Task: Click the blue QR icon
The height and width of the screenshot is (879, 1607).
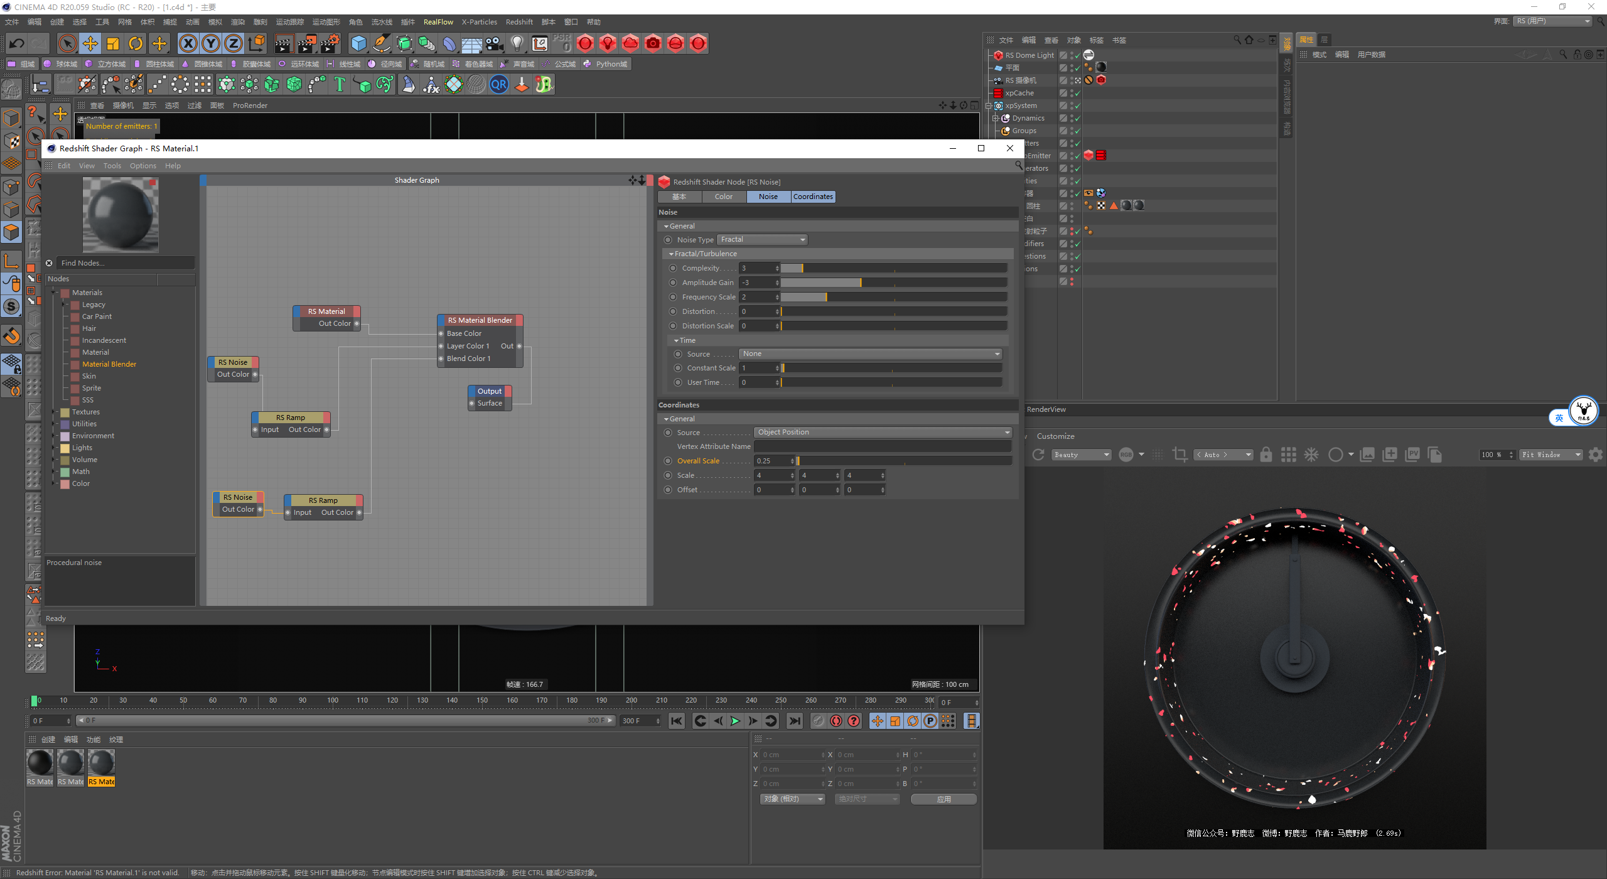Action: pos(499,84)
